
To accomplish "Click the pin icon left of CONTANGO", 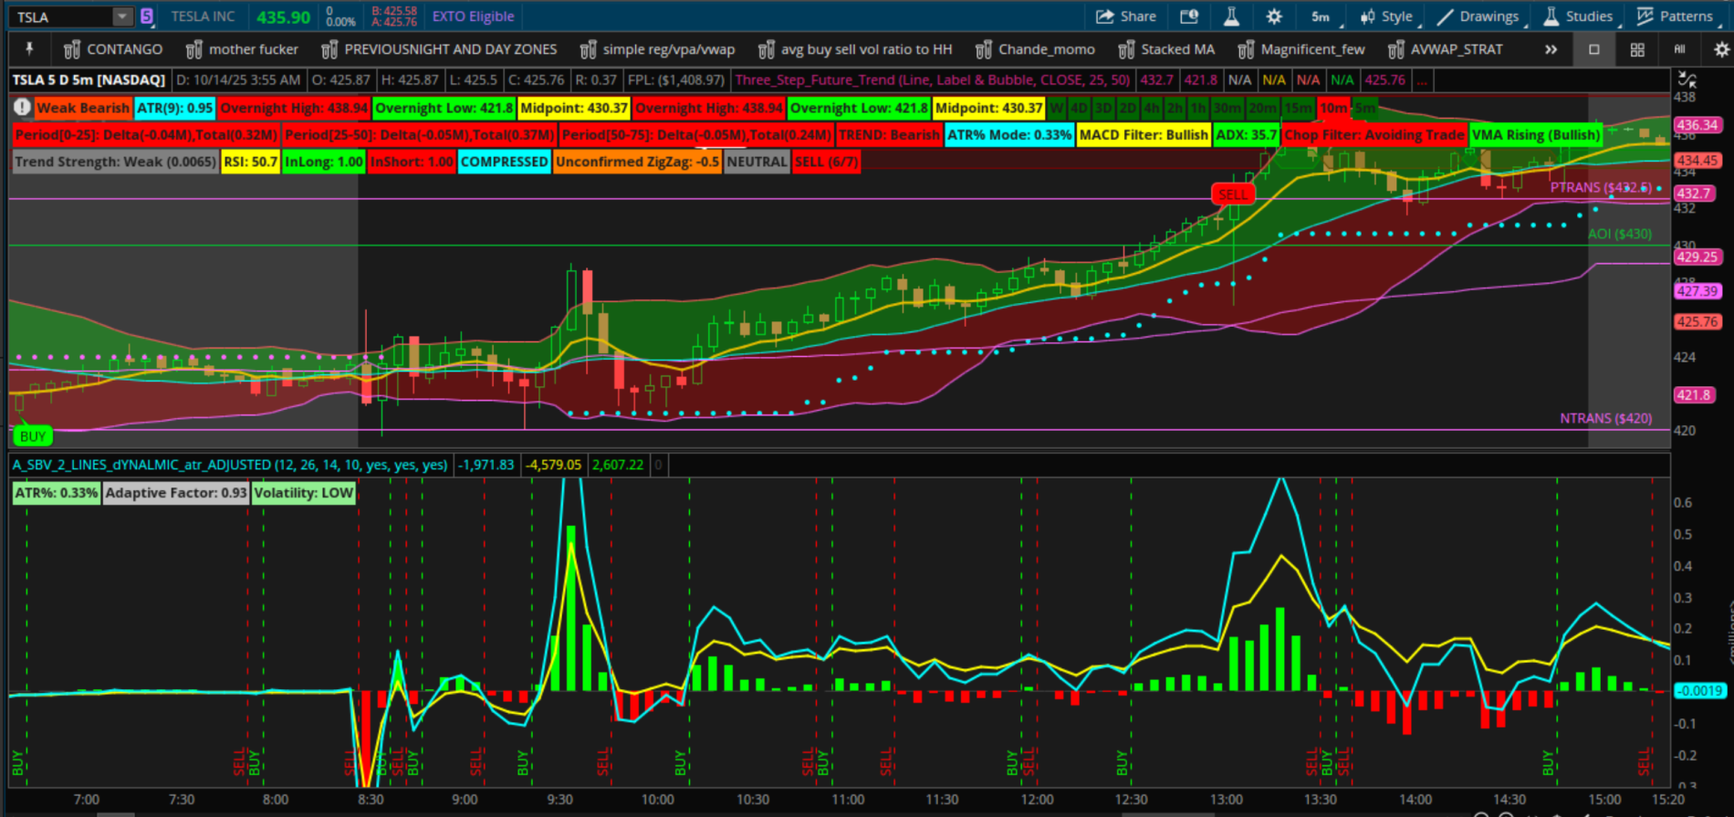I will click(x=29, y=49).
